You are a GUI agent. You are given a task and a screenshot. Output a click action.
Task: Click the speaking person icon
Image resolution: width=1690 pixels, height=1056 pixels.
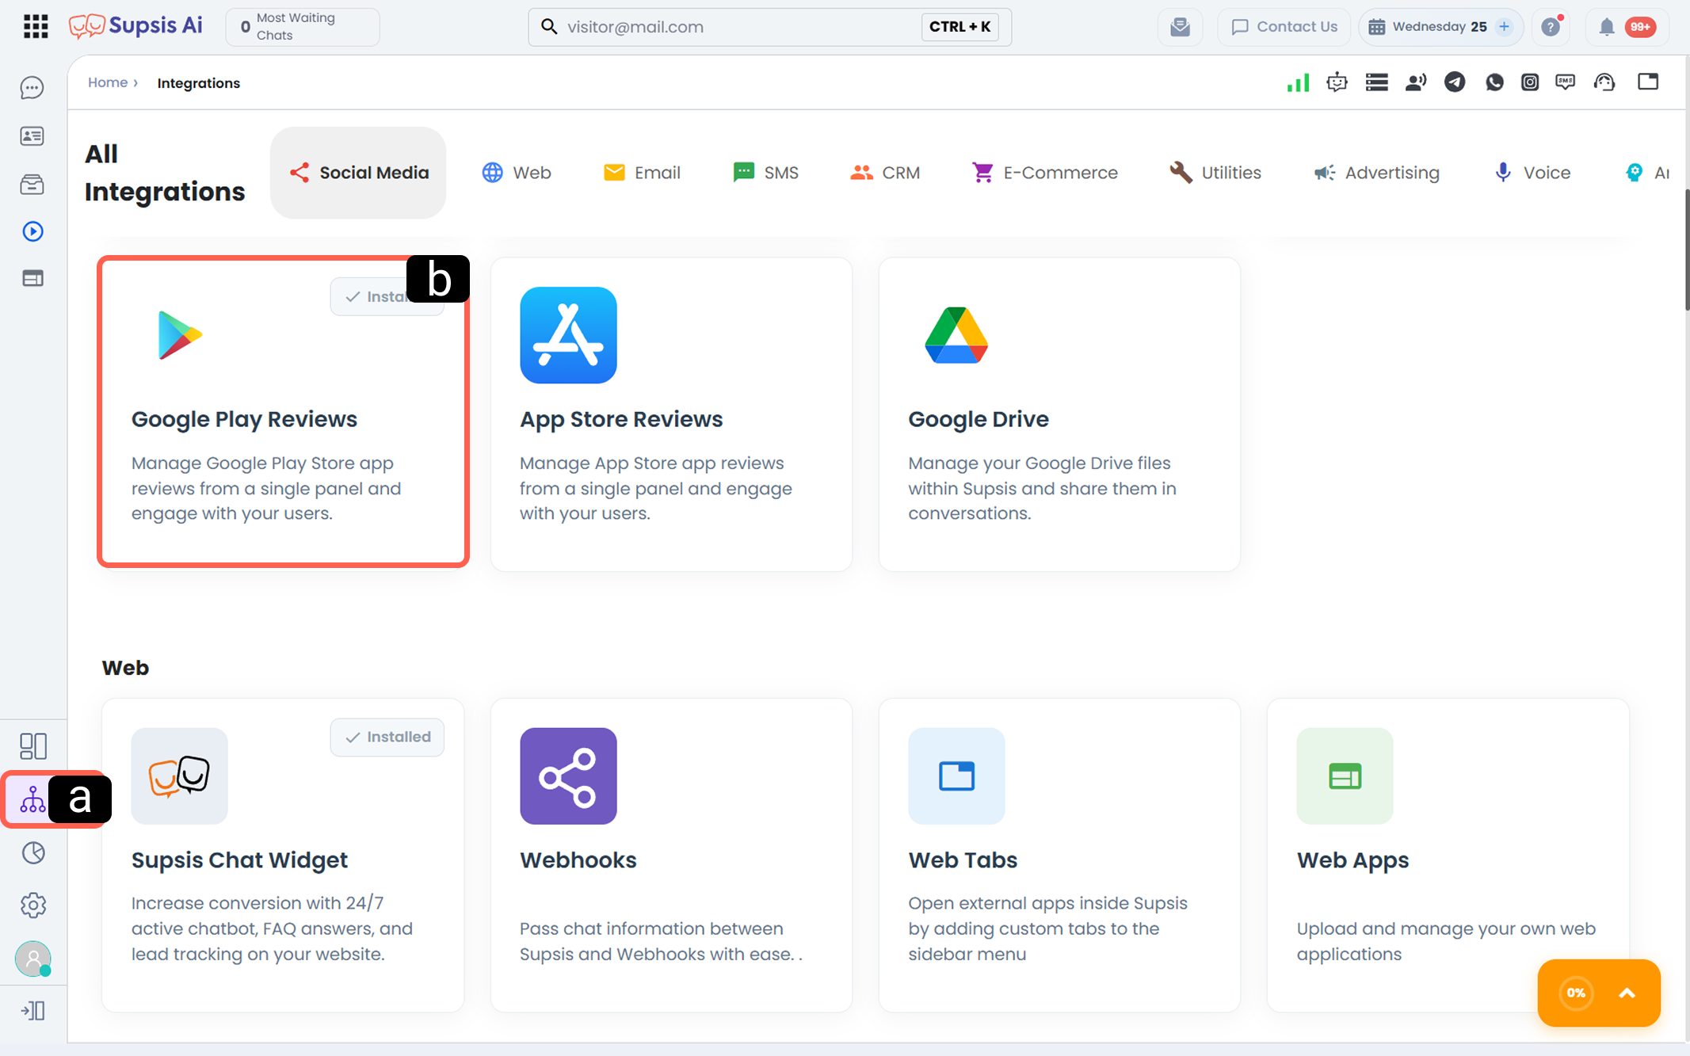[x=1416, y=82]
